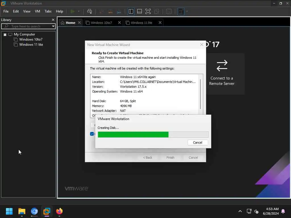Viewport: 291px width, 218px height.
Task: Close the Library panel
Action: (53, 20)
